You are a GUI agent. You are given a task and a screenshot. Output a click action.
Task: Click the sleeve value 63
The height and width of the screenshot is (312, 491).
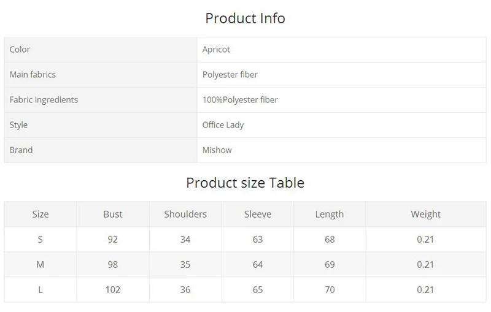click(x=258, y=240)
